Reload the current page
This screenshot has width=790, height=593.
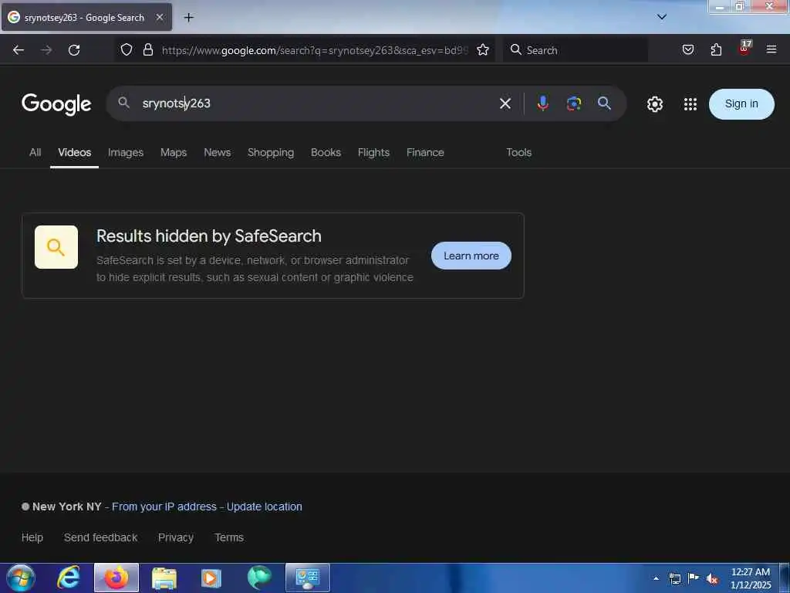point(74,50)
